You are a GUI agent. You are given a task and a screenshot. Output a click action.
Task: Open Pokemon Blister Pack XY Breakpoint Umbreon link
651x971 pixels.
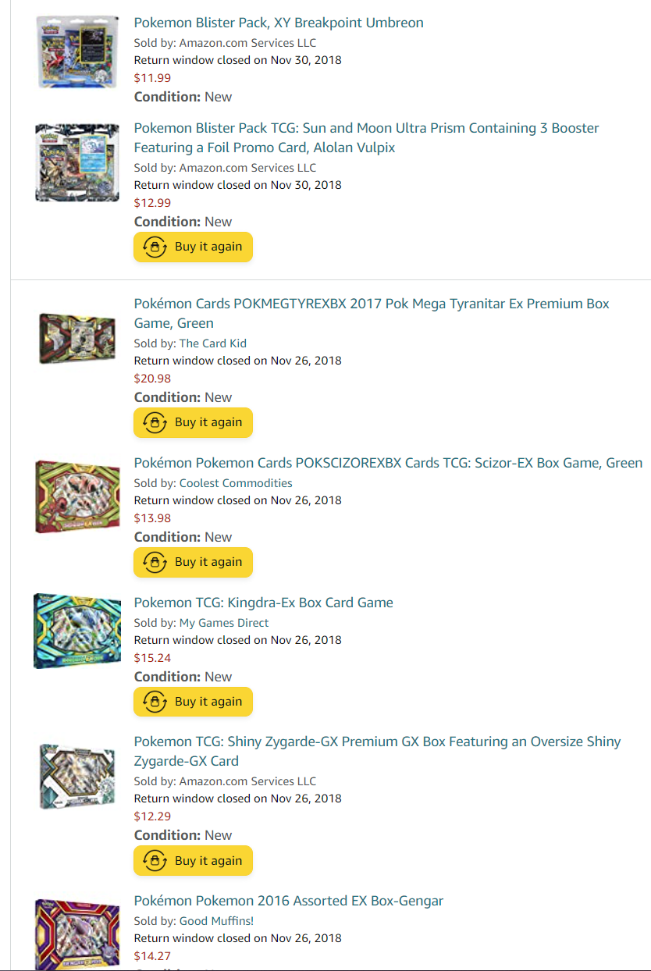pos(279,23)
